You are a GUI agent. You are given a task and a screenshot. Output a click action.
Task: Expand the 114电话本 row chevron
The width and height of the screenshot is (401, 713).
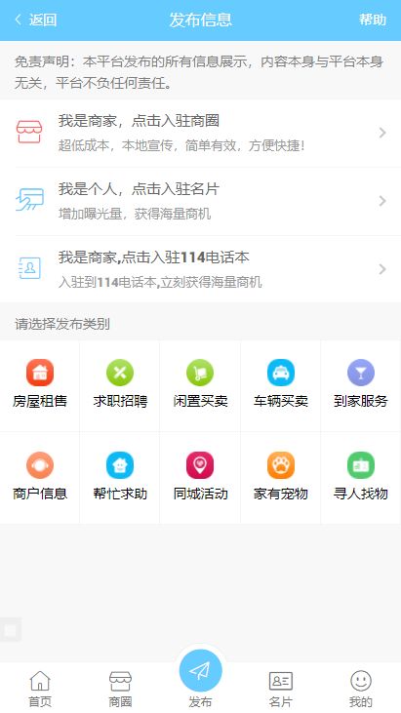tap(382, 269)
